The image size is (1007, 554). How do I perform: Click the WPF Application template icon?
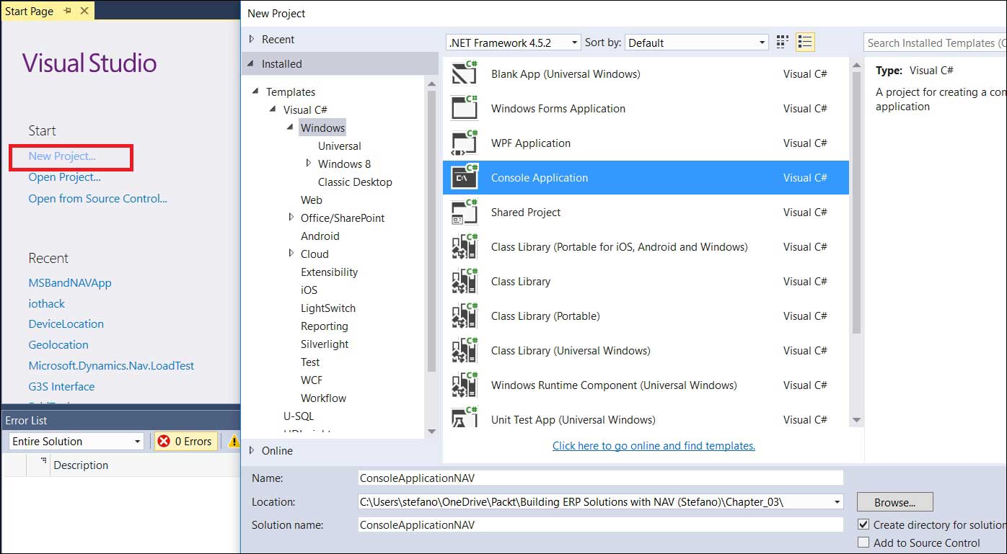pyautogui.click(x=465, y=143)
